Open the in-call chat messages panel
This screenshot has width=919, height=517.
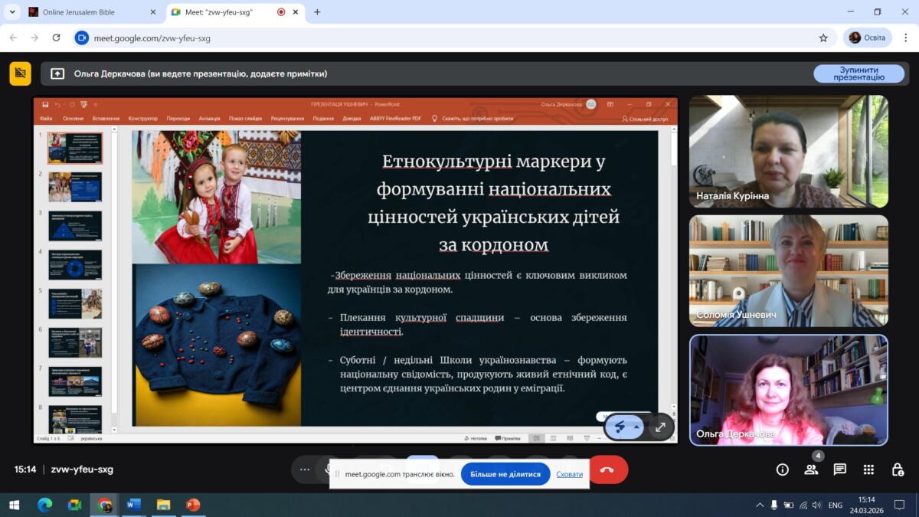(839, 470)
